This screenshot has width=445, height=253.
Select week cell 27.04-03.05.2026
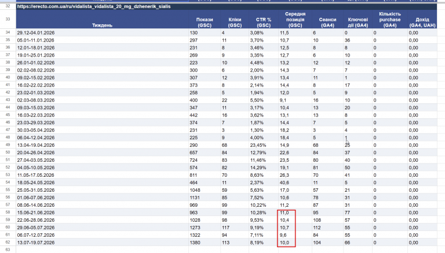[102, 160]
